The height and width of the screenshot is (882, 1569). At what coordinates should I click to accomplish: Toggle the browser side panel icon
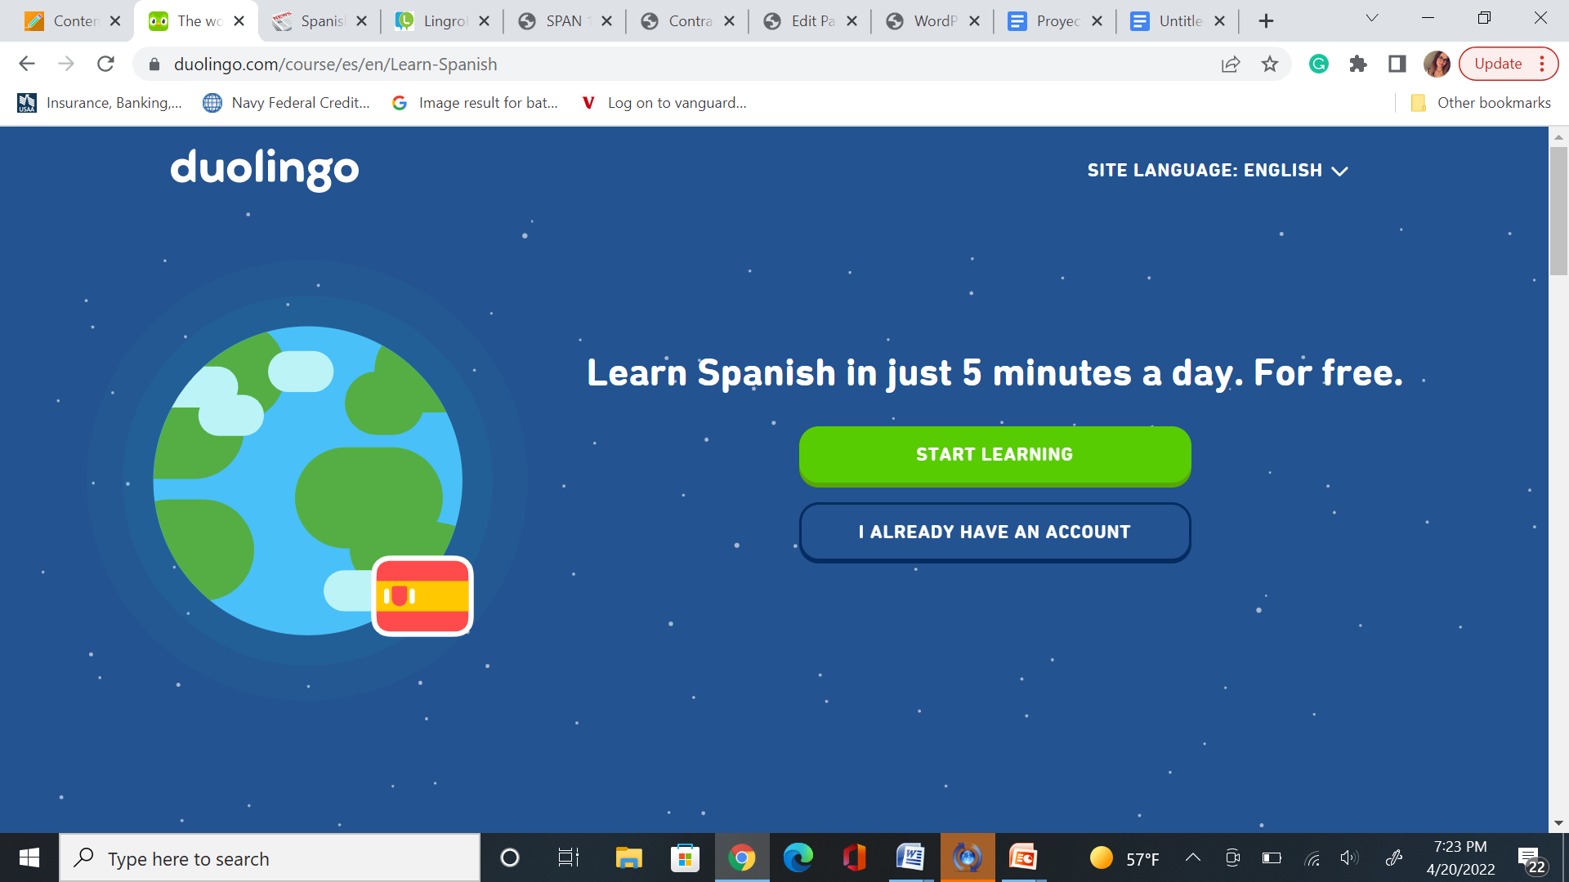(x=1397, y=64)
